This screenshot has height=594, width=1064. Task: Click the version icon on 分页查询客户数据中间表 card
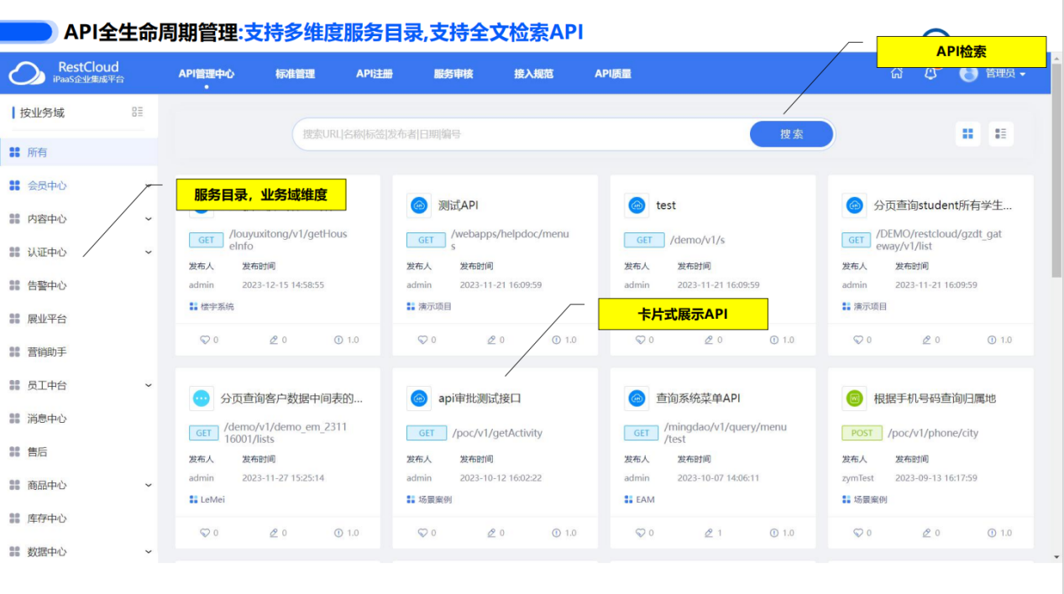tap(339, 533)
